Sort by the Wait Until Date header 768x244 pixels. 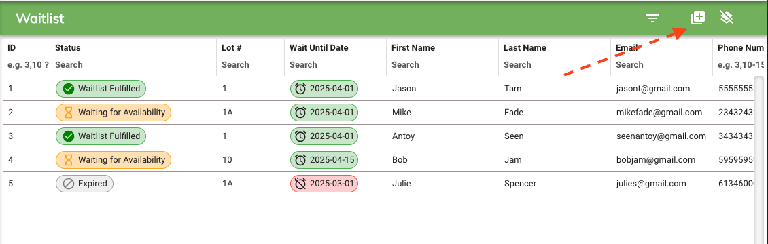tap(319, 48)
